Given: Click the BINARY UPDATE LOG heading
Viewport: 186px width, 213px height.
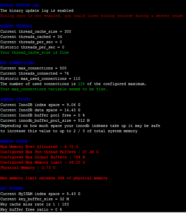Looking at the screenshot, I should click(x=20, y=5).
